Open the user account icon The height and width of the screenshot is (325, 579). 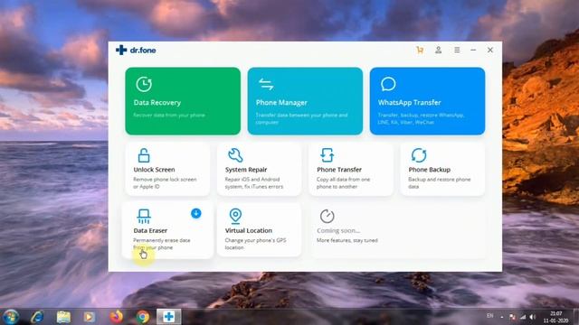tap(438, 51)
